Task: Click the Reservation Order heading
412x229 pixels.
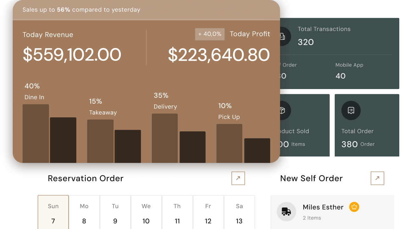Action: [x=86, y=178]
